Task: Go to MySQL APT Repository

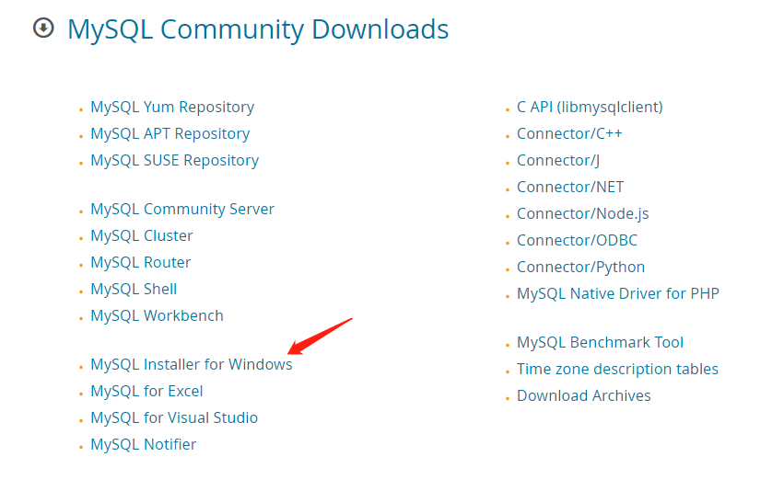Action: [x=170, y=133]
